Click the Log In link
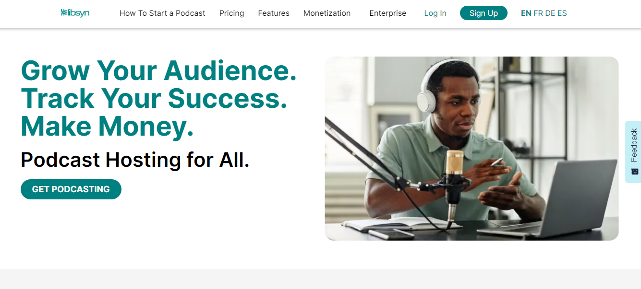The height and width of the screenshot is (289, 641). click(435, 13)
